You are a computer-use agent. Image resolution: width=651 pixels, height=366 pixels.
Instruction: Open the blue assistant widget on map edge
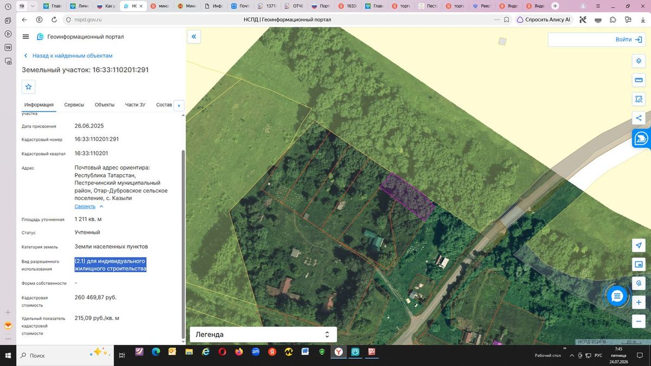642,139
